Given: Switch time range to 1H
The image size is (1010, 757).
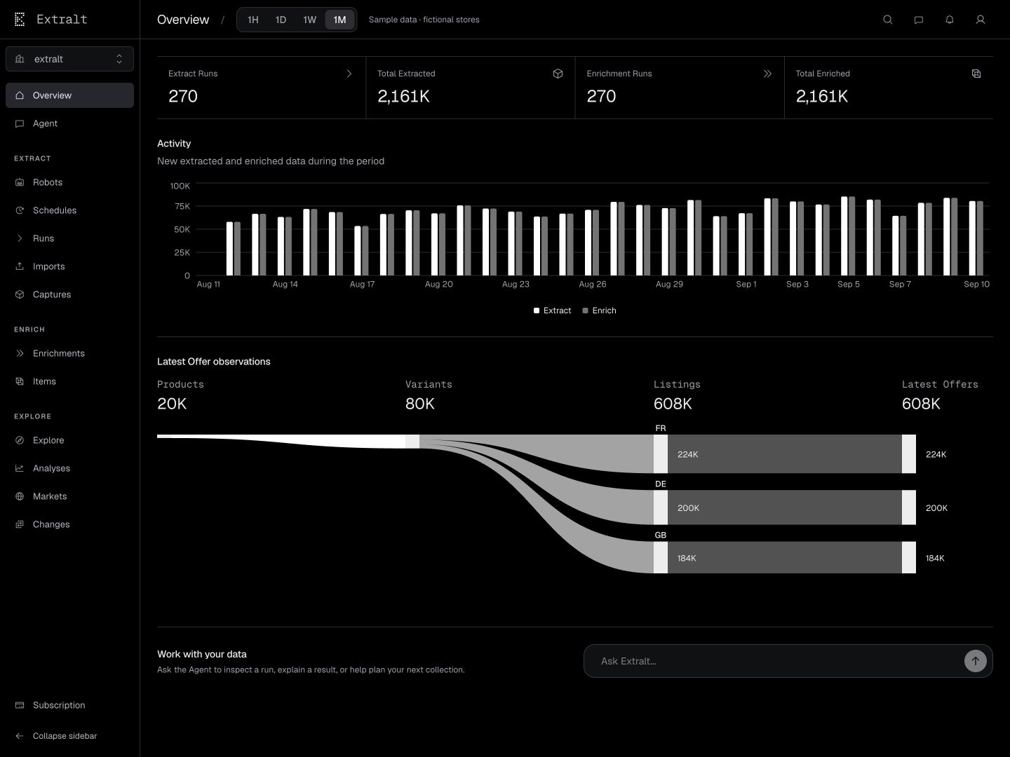Looking at the screenshot, I should pos(253,20).
